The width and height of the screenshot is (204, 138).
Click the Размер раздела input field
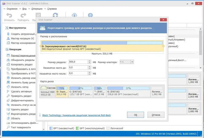[x=78, y=62]
